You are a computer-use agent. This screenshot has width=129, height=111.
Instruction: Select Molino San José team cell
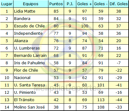coord(31,107)
